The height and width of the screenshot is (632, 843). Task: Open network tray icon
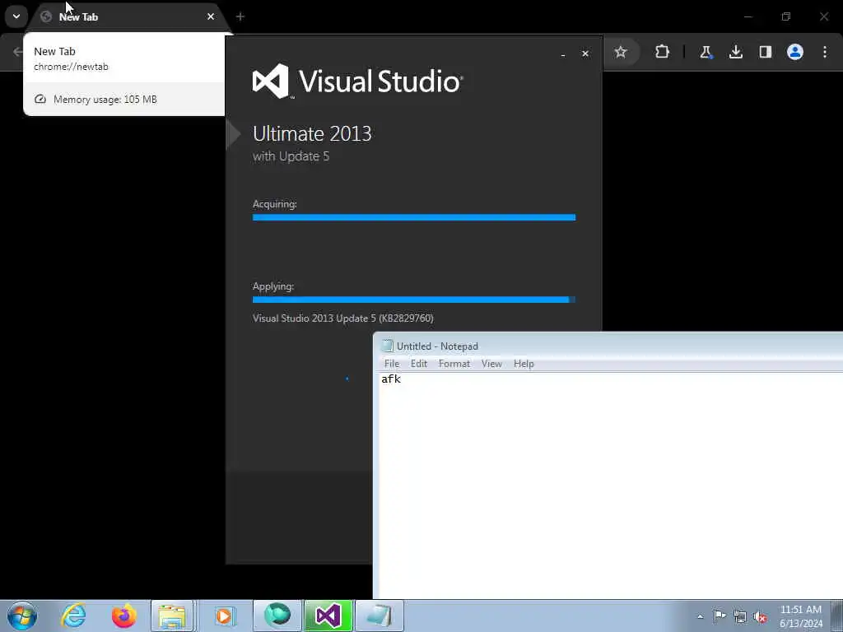point(740,616)
